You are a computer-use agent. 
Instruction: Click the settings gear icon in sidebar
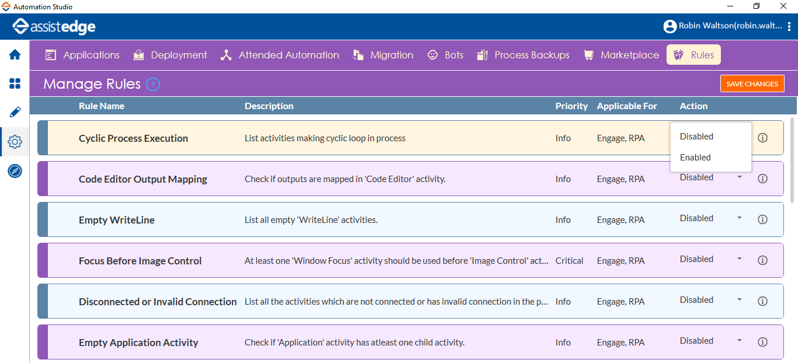[x=15, y=142]
